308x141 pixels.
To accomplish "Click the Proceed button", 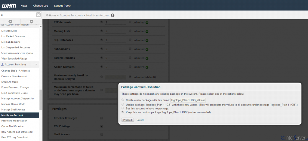I will click(x=128, y=120).
